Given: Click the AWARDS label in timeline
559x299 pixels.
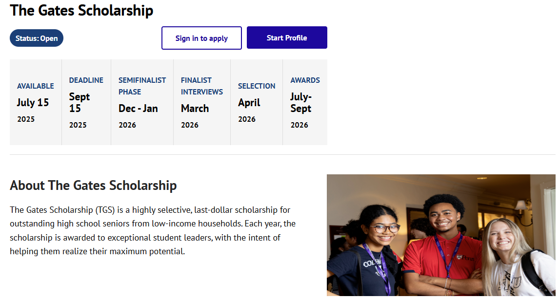Looking at the screenshot, I should click(x=305, y=80).
